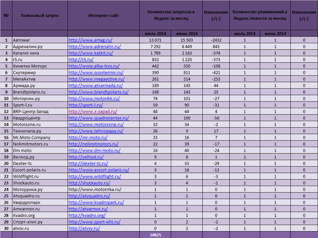Click the http://mr-moto.ru/ link
This screenshot has height=238, width=318.
pyautogui.click(x=88, y=137)
